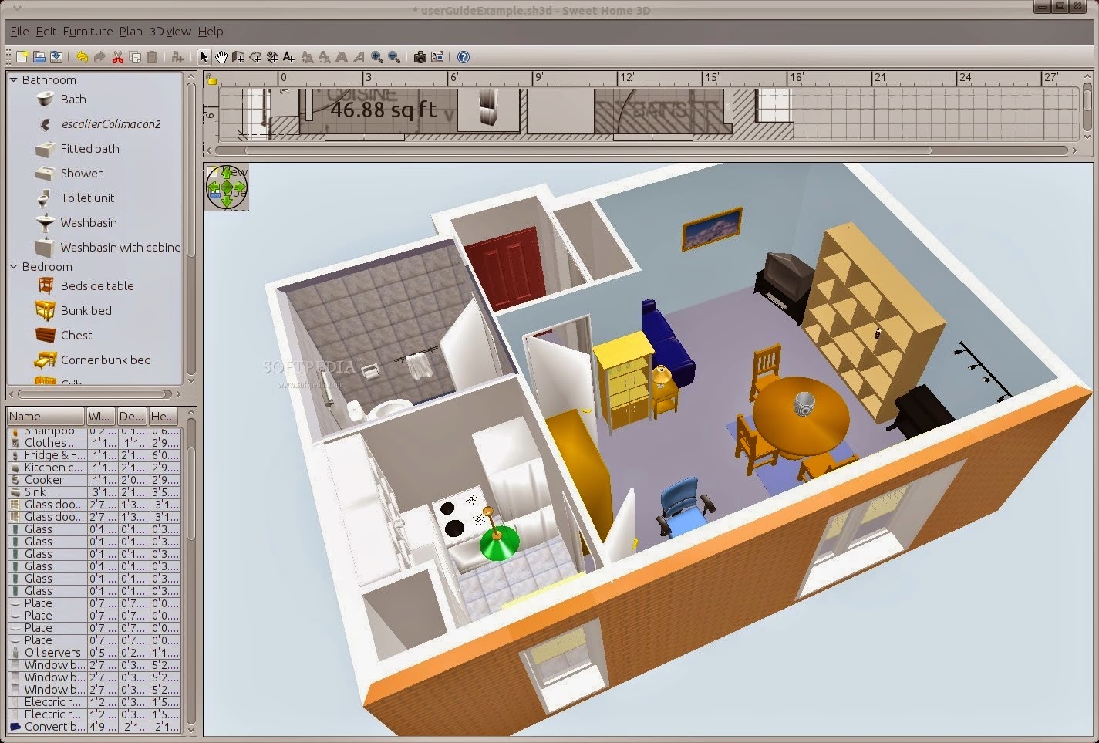Choose the Add text tool
The height and width of the screenshot is (743, 1099).
pyautogui.click(x=289, y=57)
